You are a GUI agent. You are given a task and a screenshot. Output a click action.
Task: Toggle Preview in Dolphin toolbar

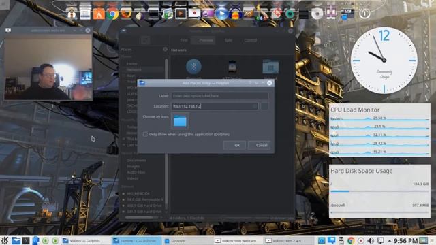coord(203,40)
